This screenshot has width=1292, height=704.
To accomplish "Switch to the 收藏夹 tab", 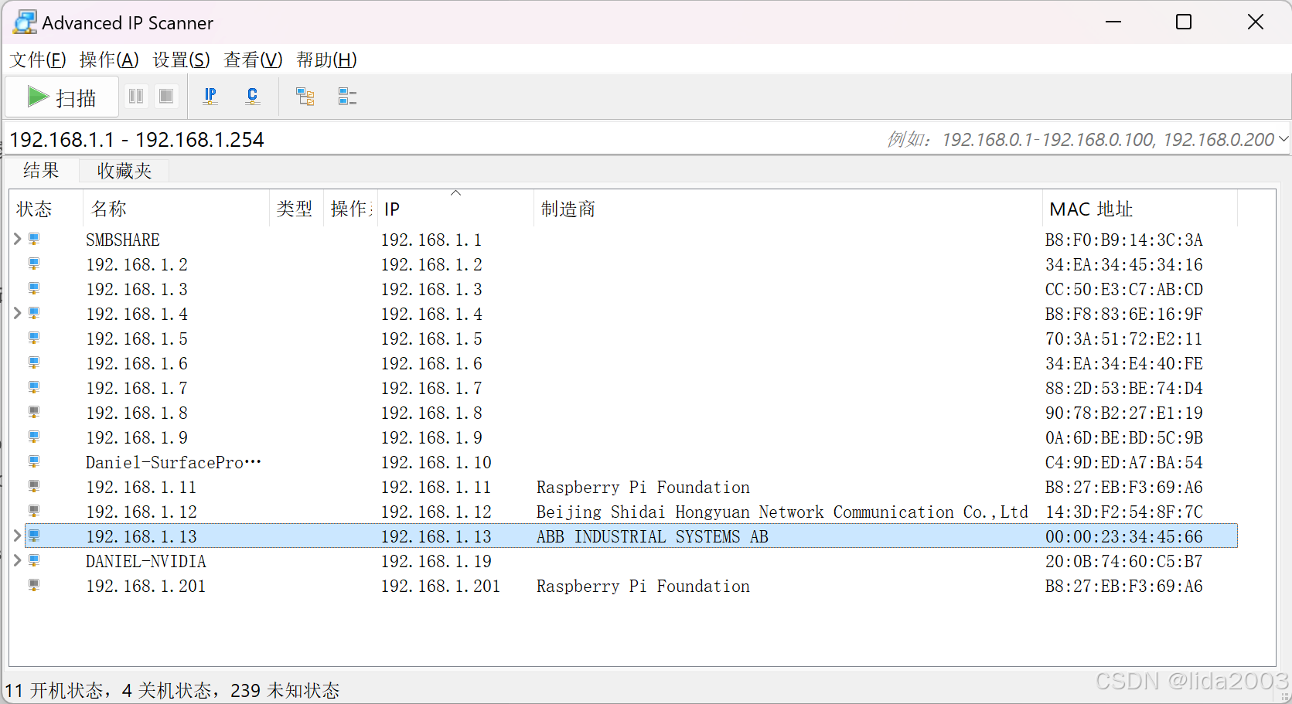I will point(124,171).
